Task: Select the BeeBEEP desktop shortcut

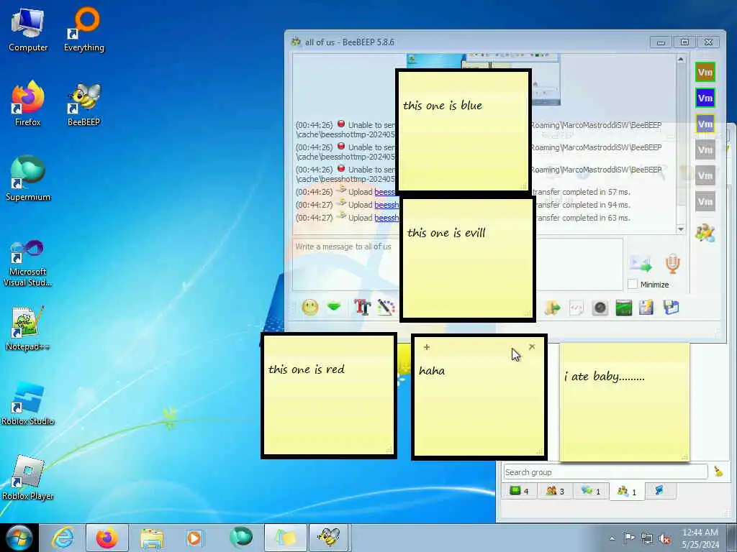Action: coord(84,104)
